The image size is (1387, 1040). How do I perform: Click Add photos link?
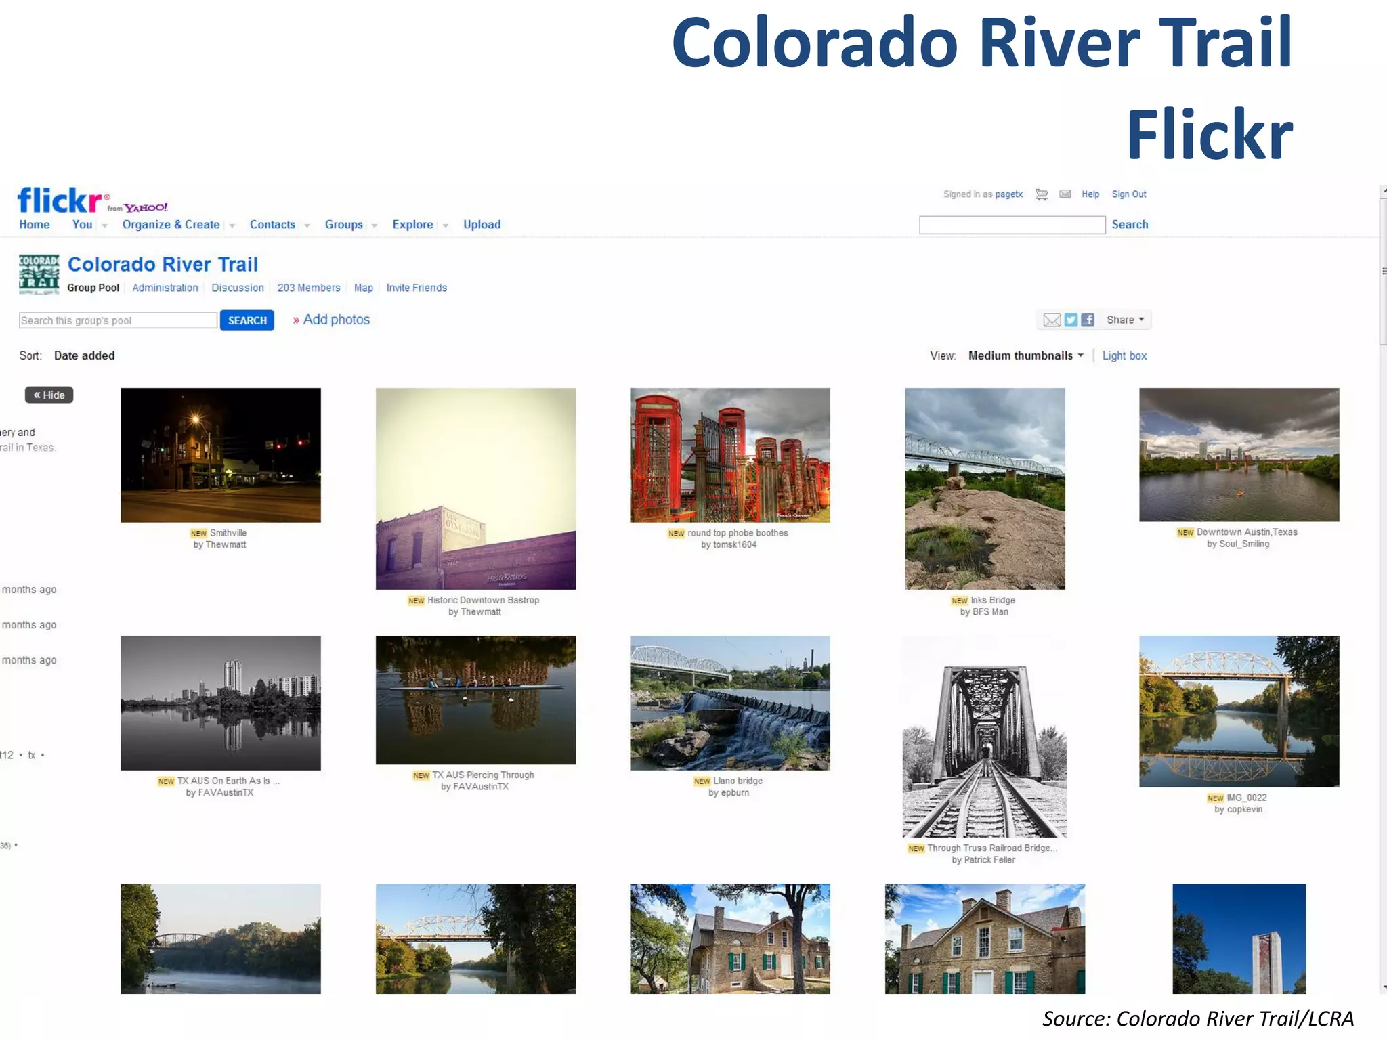click(337, 320)
